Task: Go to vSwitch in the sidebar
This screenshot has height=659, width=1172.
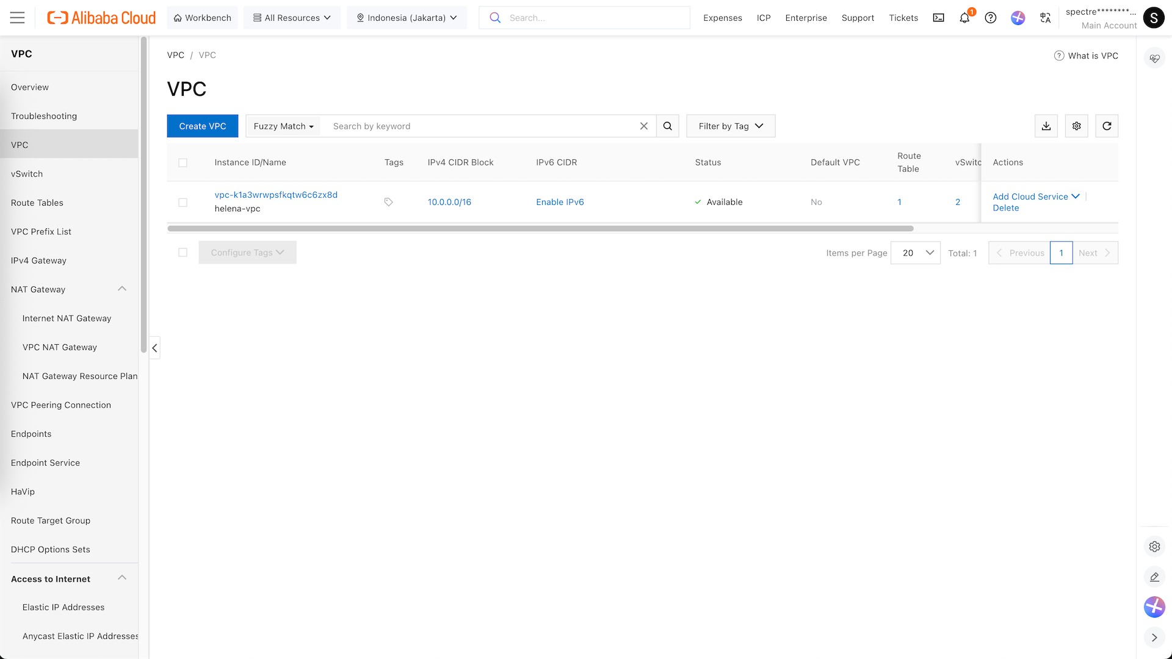Action: (27, 174)
